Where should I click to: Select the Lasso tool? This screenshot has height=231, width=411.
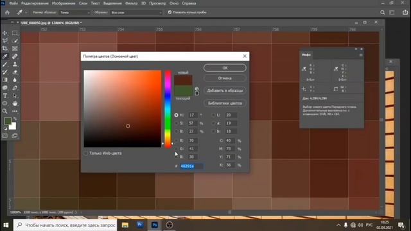4,40
